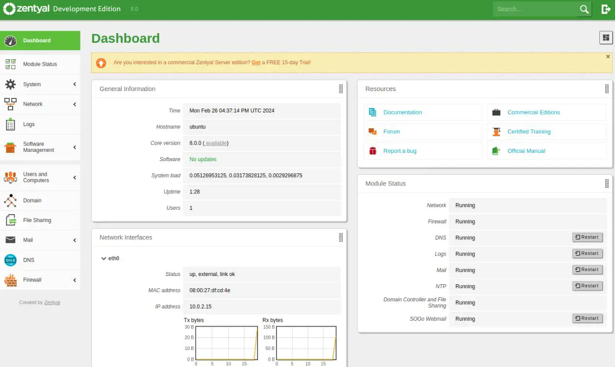Click the core version "available" link

216,143
